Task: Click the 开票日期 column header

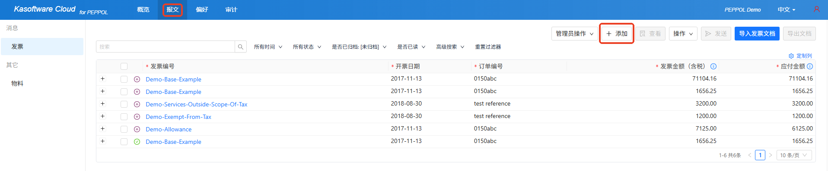Action: [x=408, y=66]
